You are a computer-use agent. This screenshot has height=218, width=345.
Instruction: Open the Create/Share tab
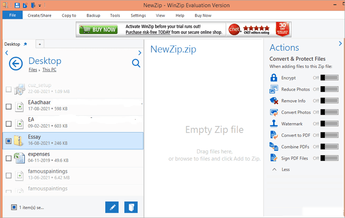[40, 15]
